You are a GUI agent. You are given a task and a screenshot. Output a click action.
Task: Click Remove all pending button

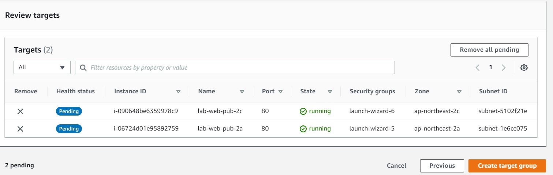coord(489,50)
